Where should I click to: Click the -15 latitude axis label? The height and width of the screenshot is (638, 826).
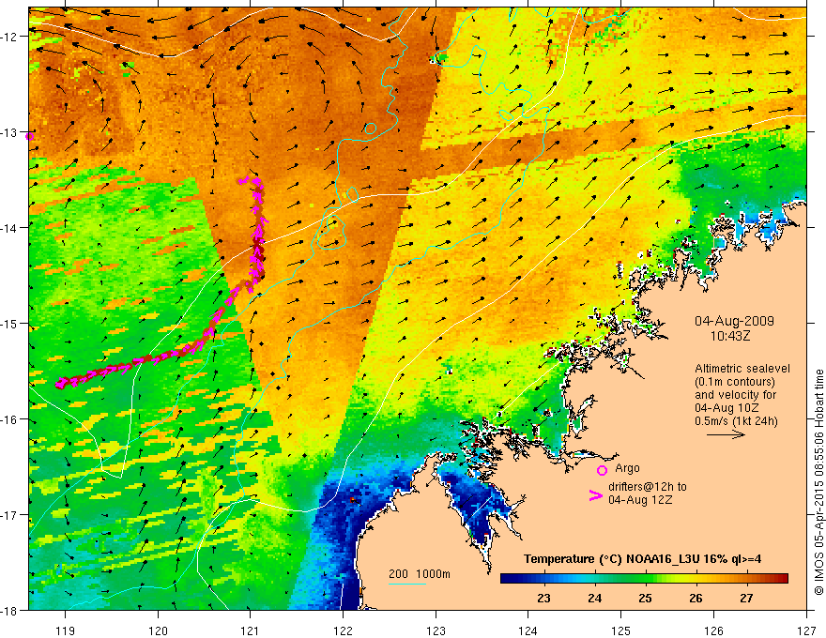tap(9, 323)
